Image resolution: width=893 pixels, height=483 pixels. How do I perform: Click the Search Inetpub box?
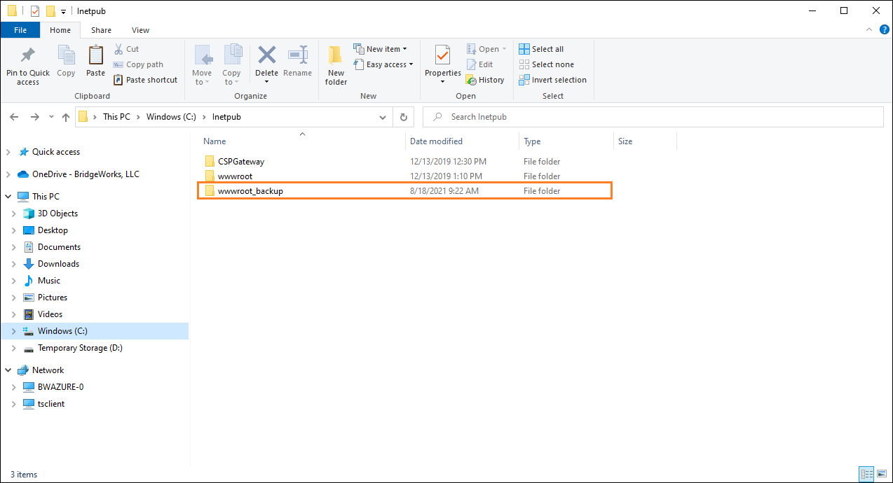click(653, 117)
